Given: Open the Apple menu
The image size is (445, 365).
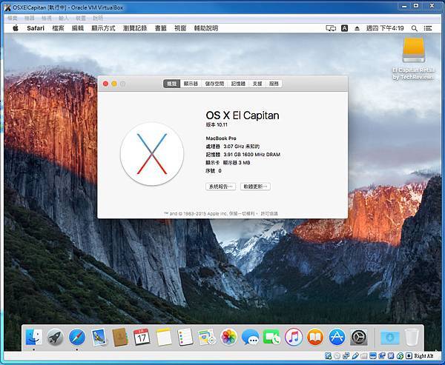Looking at the screenshot, I should click(x=16, y=28).
